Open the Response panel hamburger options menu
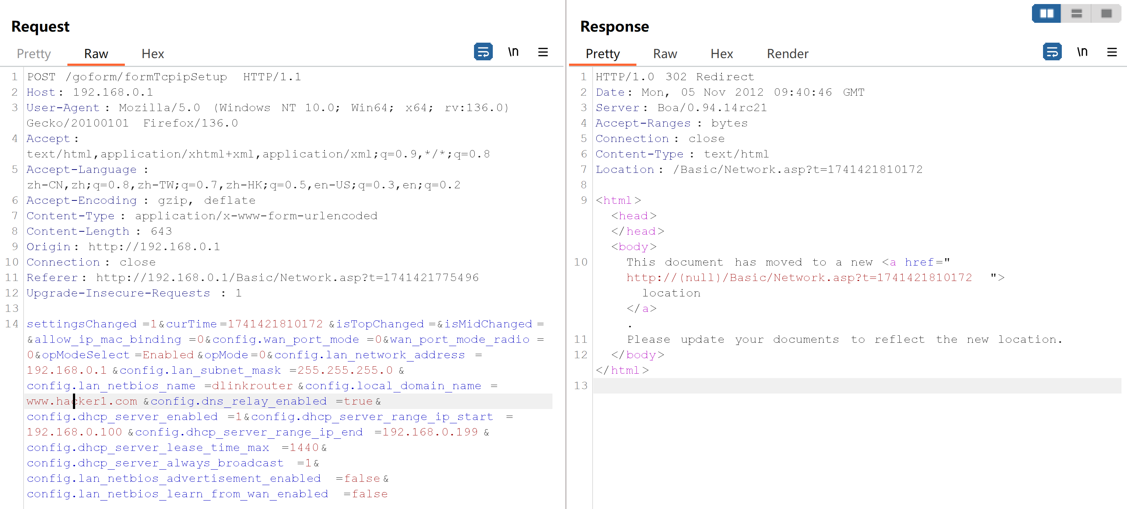 [x=1112, y=52]
